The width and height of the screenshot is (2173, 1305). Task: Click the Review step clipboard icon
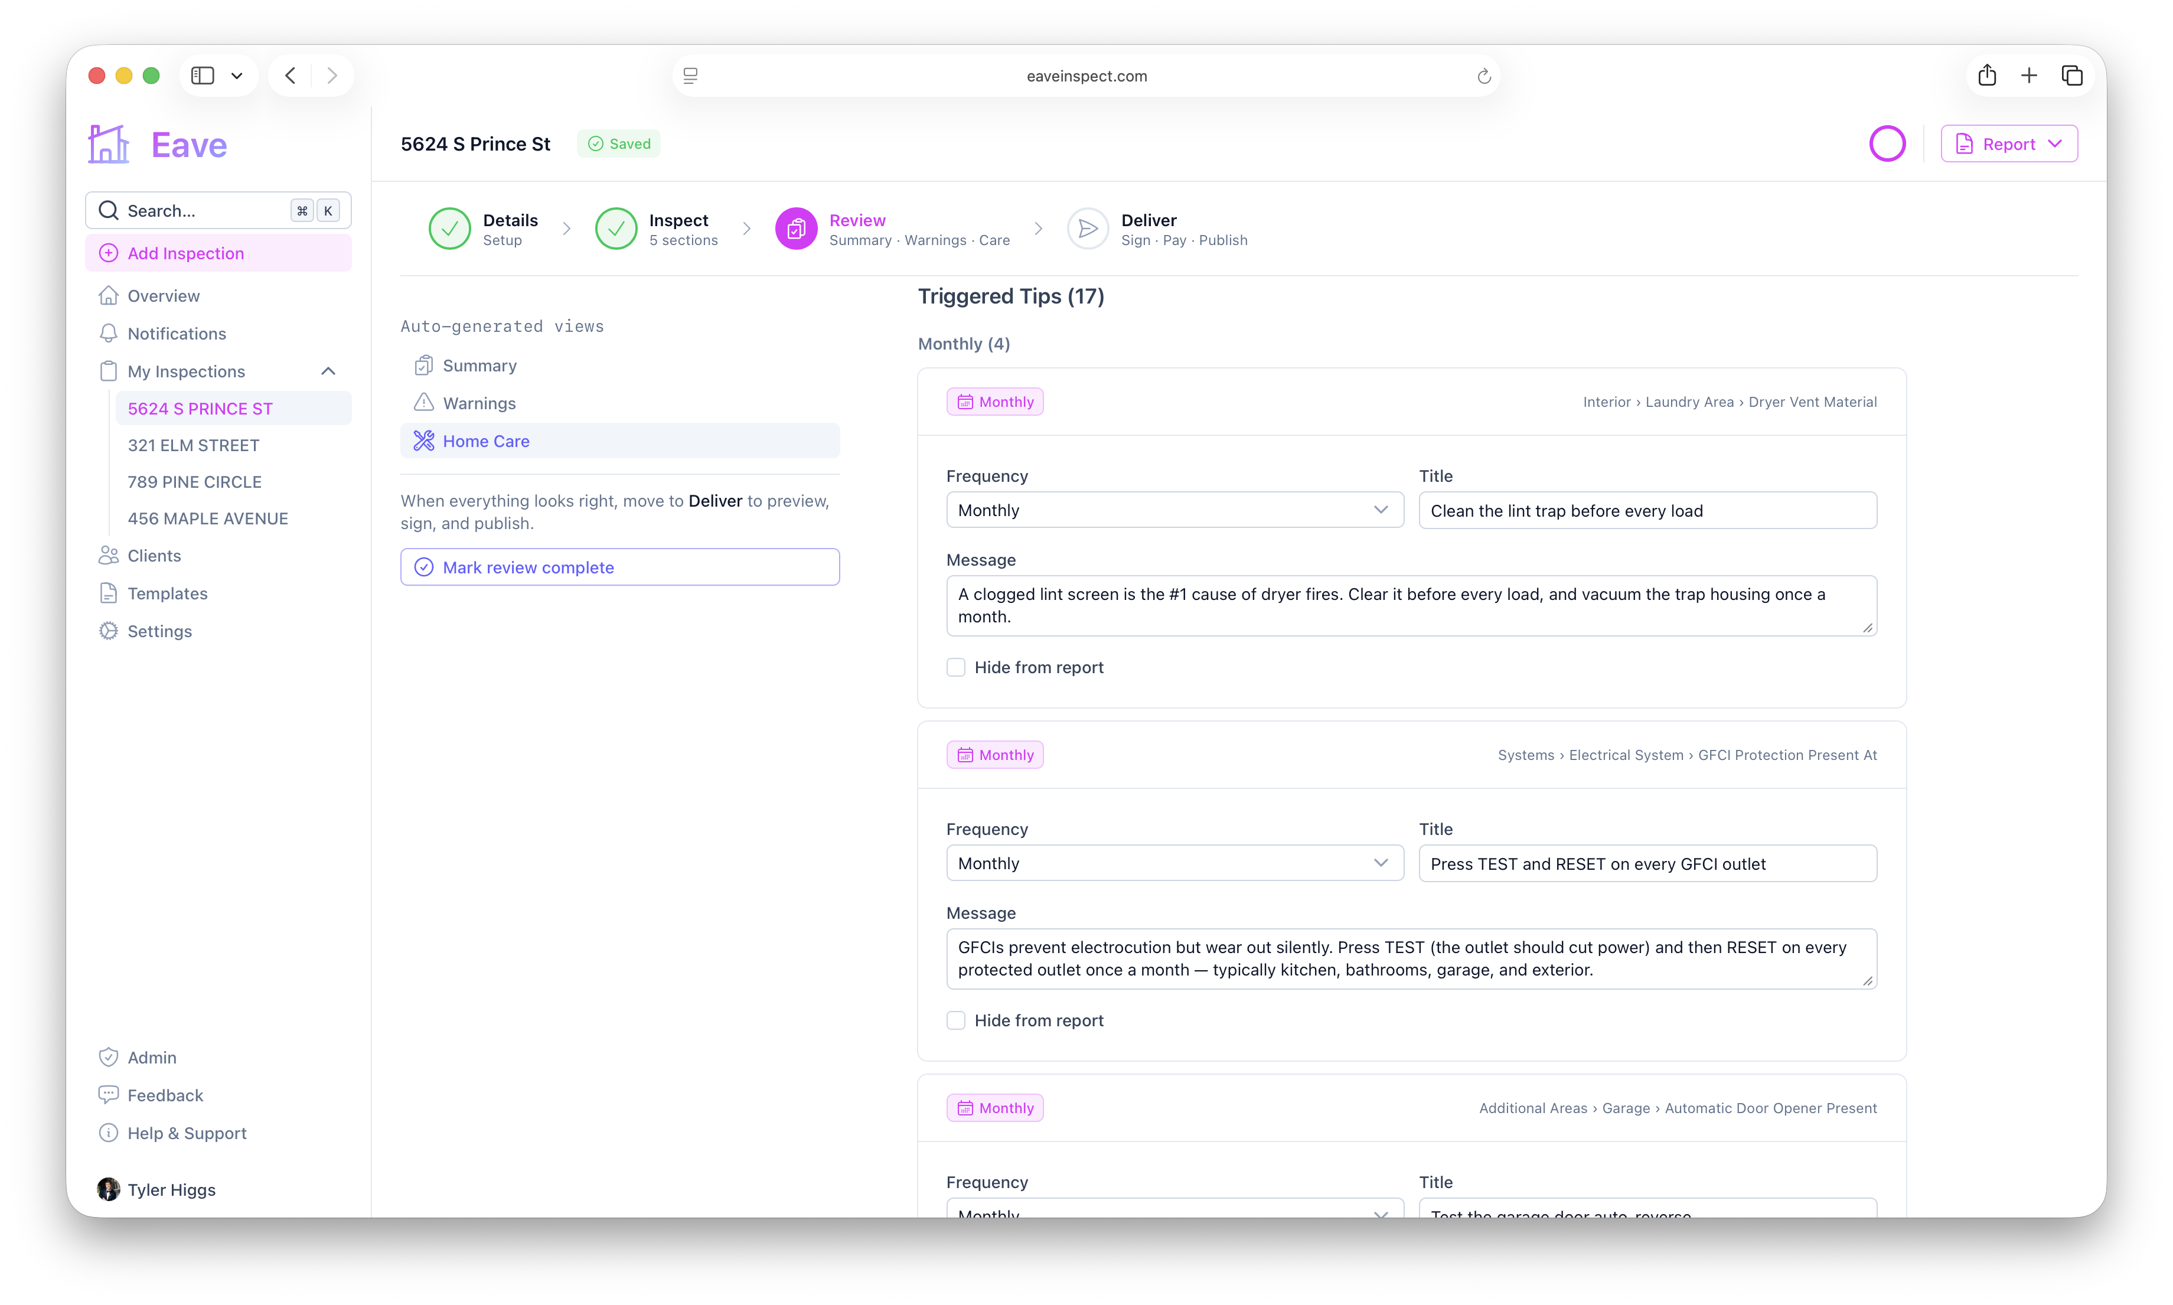[x=796, y=229]
